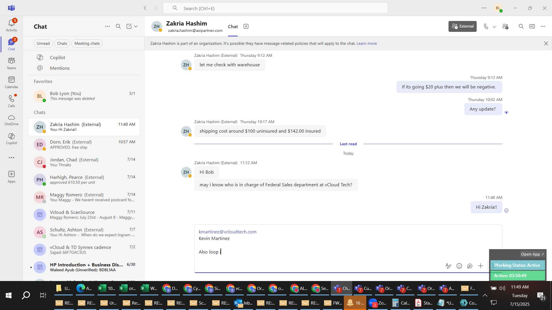Open Copilot app in left rail
The width and height of the screenshot is (552, 310).
click(x=11, y=139)
